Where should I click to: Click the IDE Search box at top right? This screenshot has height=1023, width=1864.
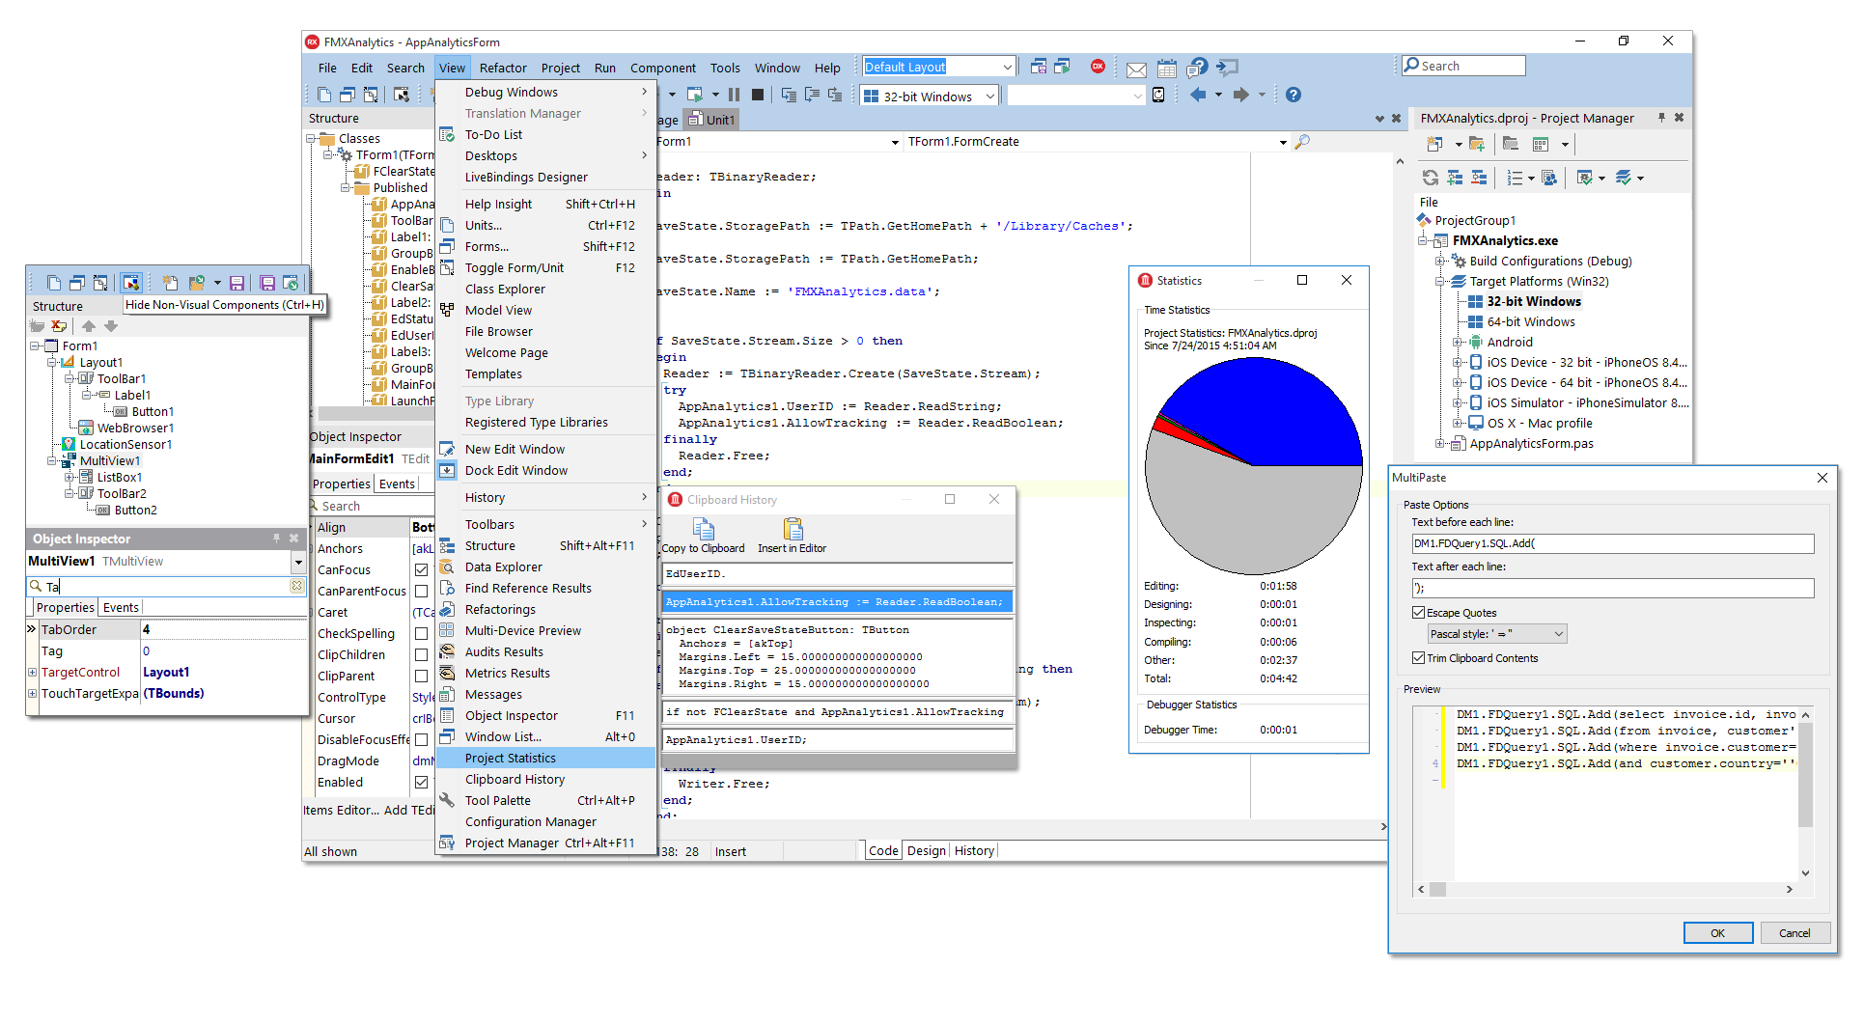point(1463,66)
